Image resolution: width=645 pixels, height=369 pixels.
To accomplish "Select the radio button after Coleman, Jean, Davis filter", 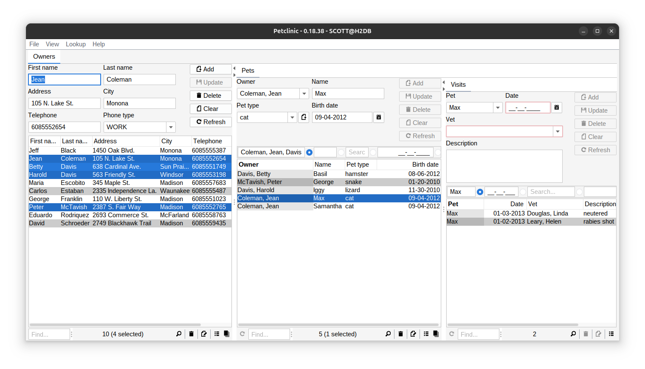I will (x=309, y=152).
